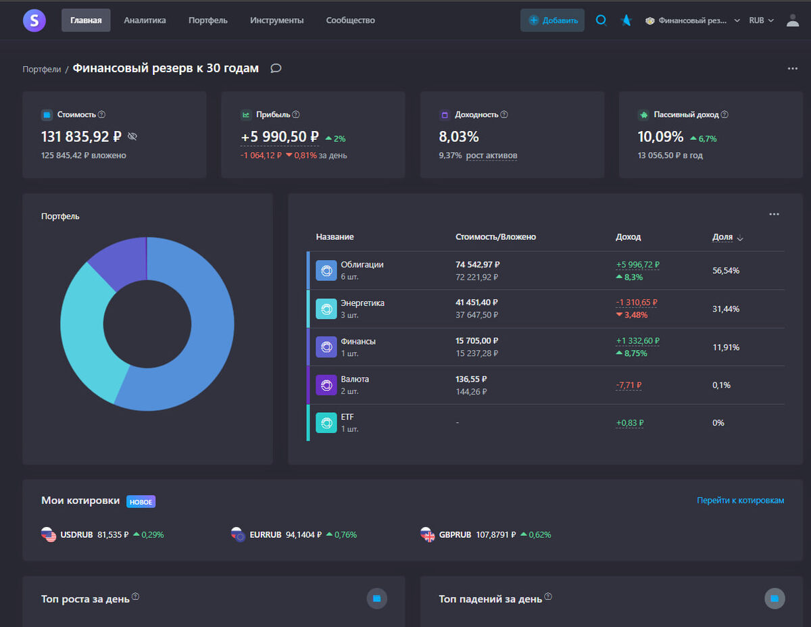Image resolution: width=811 pixels, height=627 pixels.
Task: Click the Snowball logo in the header
Action: [34, 20]
